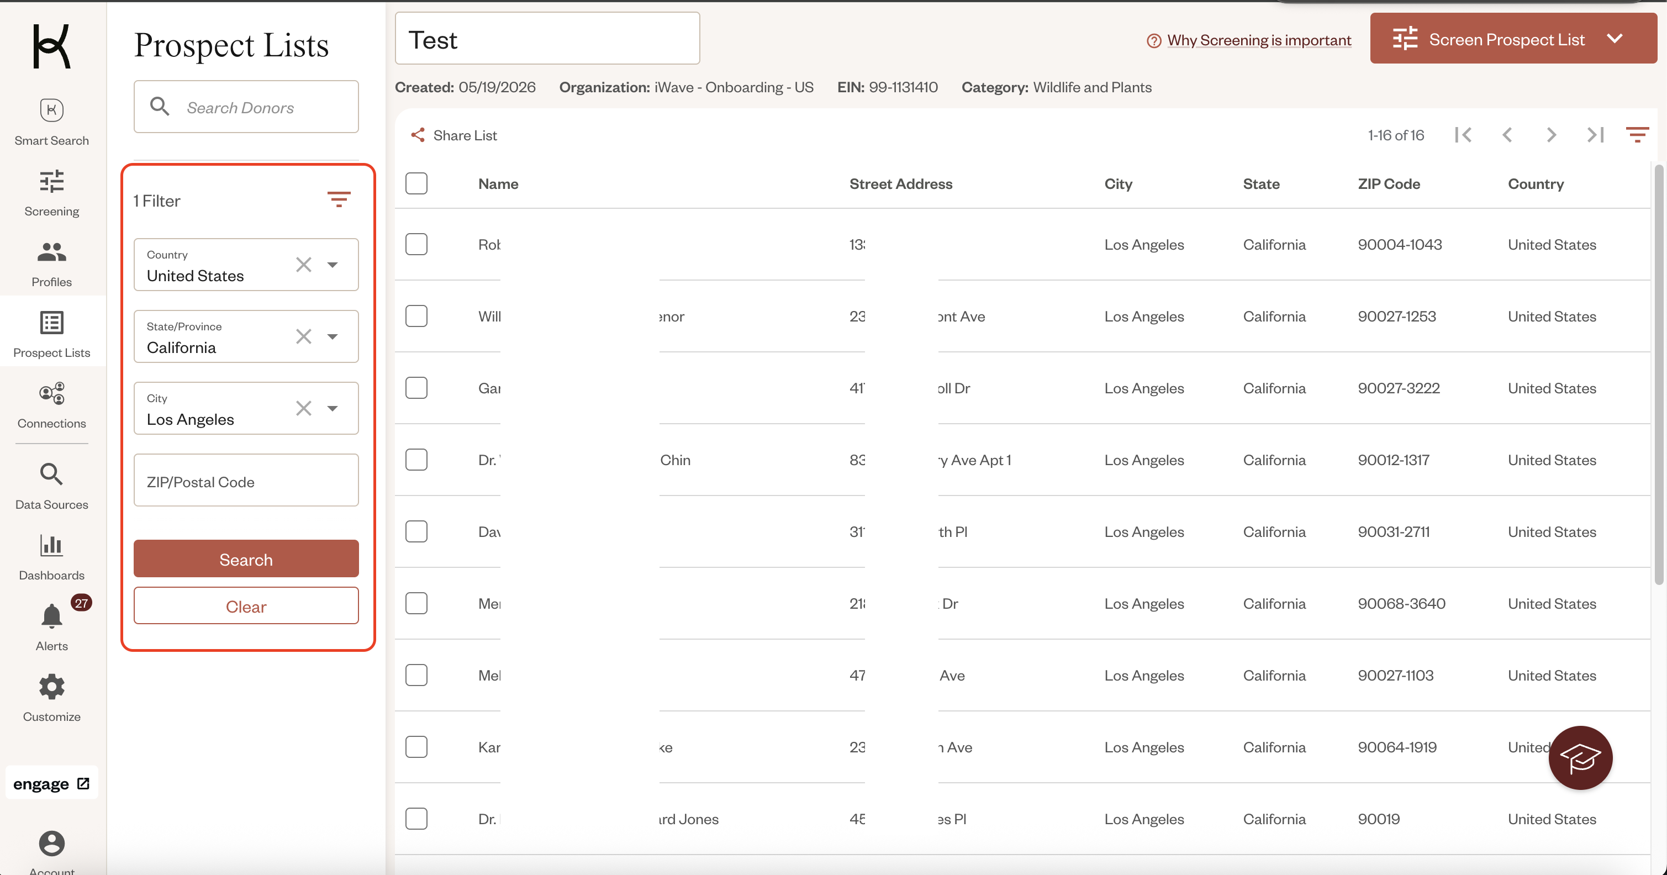Go to the first page of results
This screenshot has height=875, width=1667.
(x=1463, y=135)
